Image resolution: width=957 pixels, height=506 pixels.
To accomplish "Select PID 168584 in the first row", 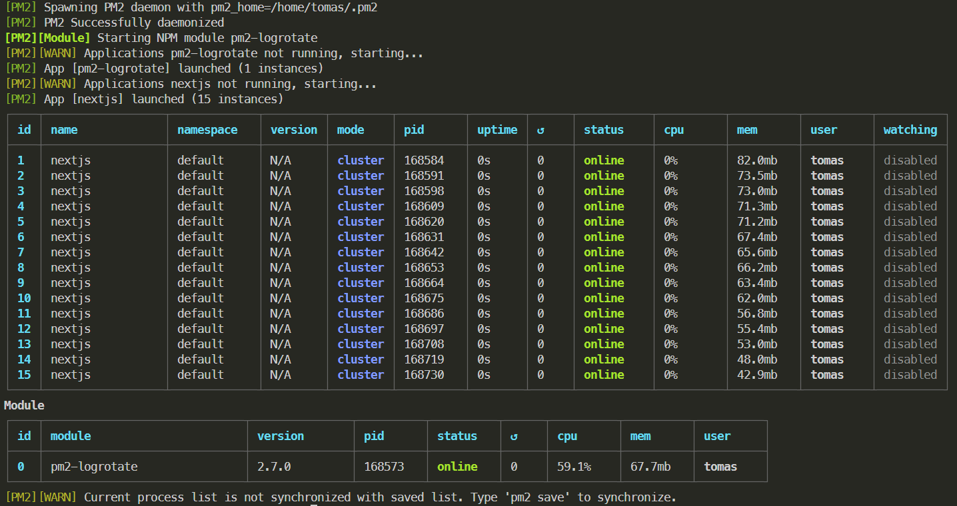I will 424,160.
